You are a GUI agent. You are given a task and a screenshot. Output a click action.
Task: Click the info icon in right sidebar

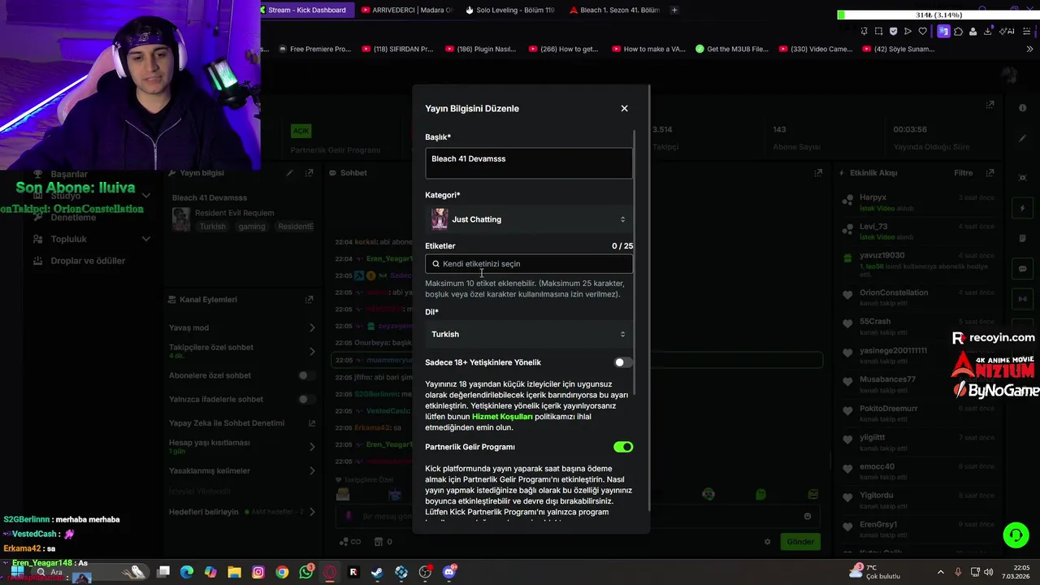click(1022, 108)
